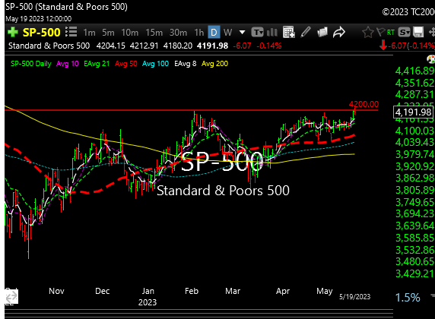
Task: Click the green plus add-symbol icon
Action: point(12,33)
